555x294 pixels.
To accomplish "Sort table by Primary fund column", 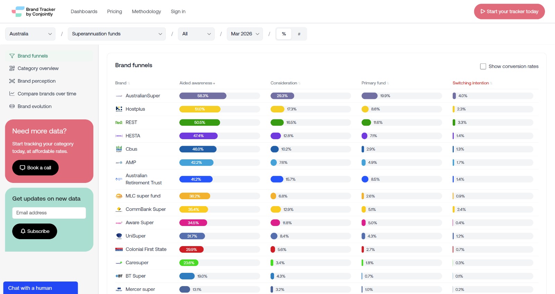I will [x=375, y=83].
